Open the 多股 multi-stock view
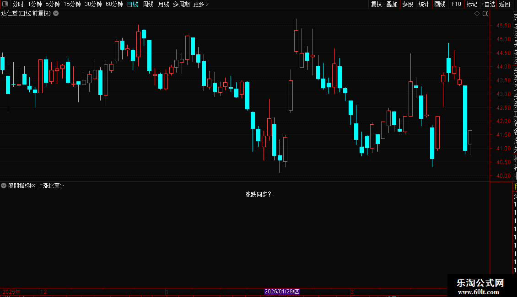The height and width of the screenshot is (297, 517). pos(408,4)
